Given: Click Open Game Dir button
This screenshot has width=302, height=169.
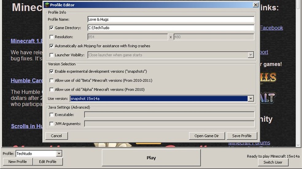Looking at the screenshot, I should 207,136.
